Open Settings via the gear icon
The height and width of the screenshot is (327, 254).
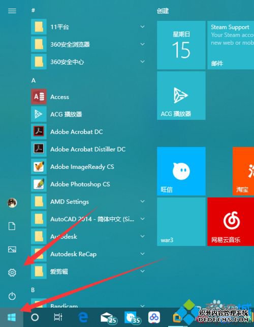click(x=12, y=273)
